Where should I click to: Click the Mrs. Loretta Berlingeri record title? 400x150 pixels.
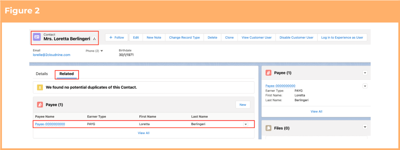coord(67,39)
